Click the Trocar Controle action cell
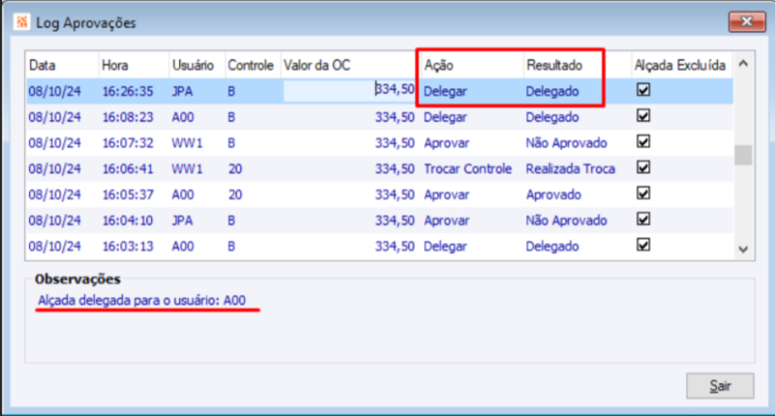775x416 pixels. [468, 169]
